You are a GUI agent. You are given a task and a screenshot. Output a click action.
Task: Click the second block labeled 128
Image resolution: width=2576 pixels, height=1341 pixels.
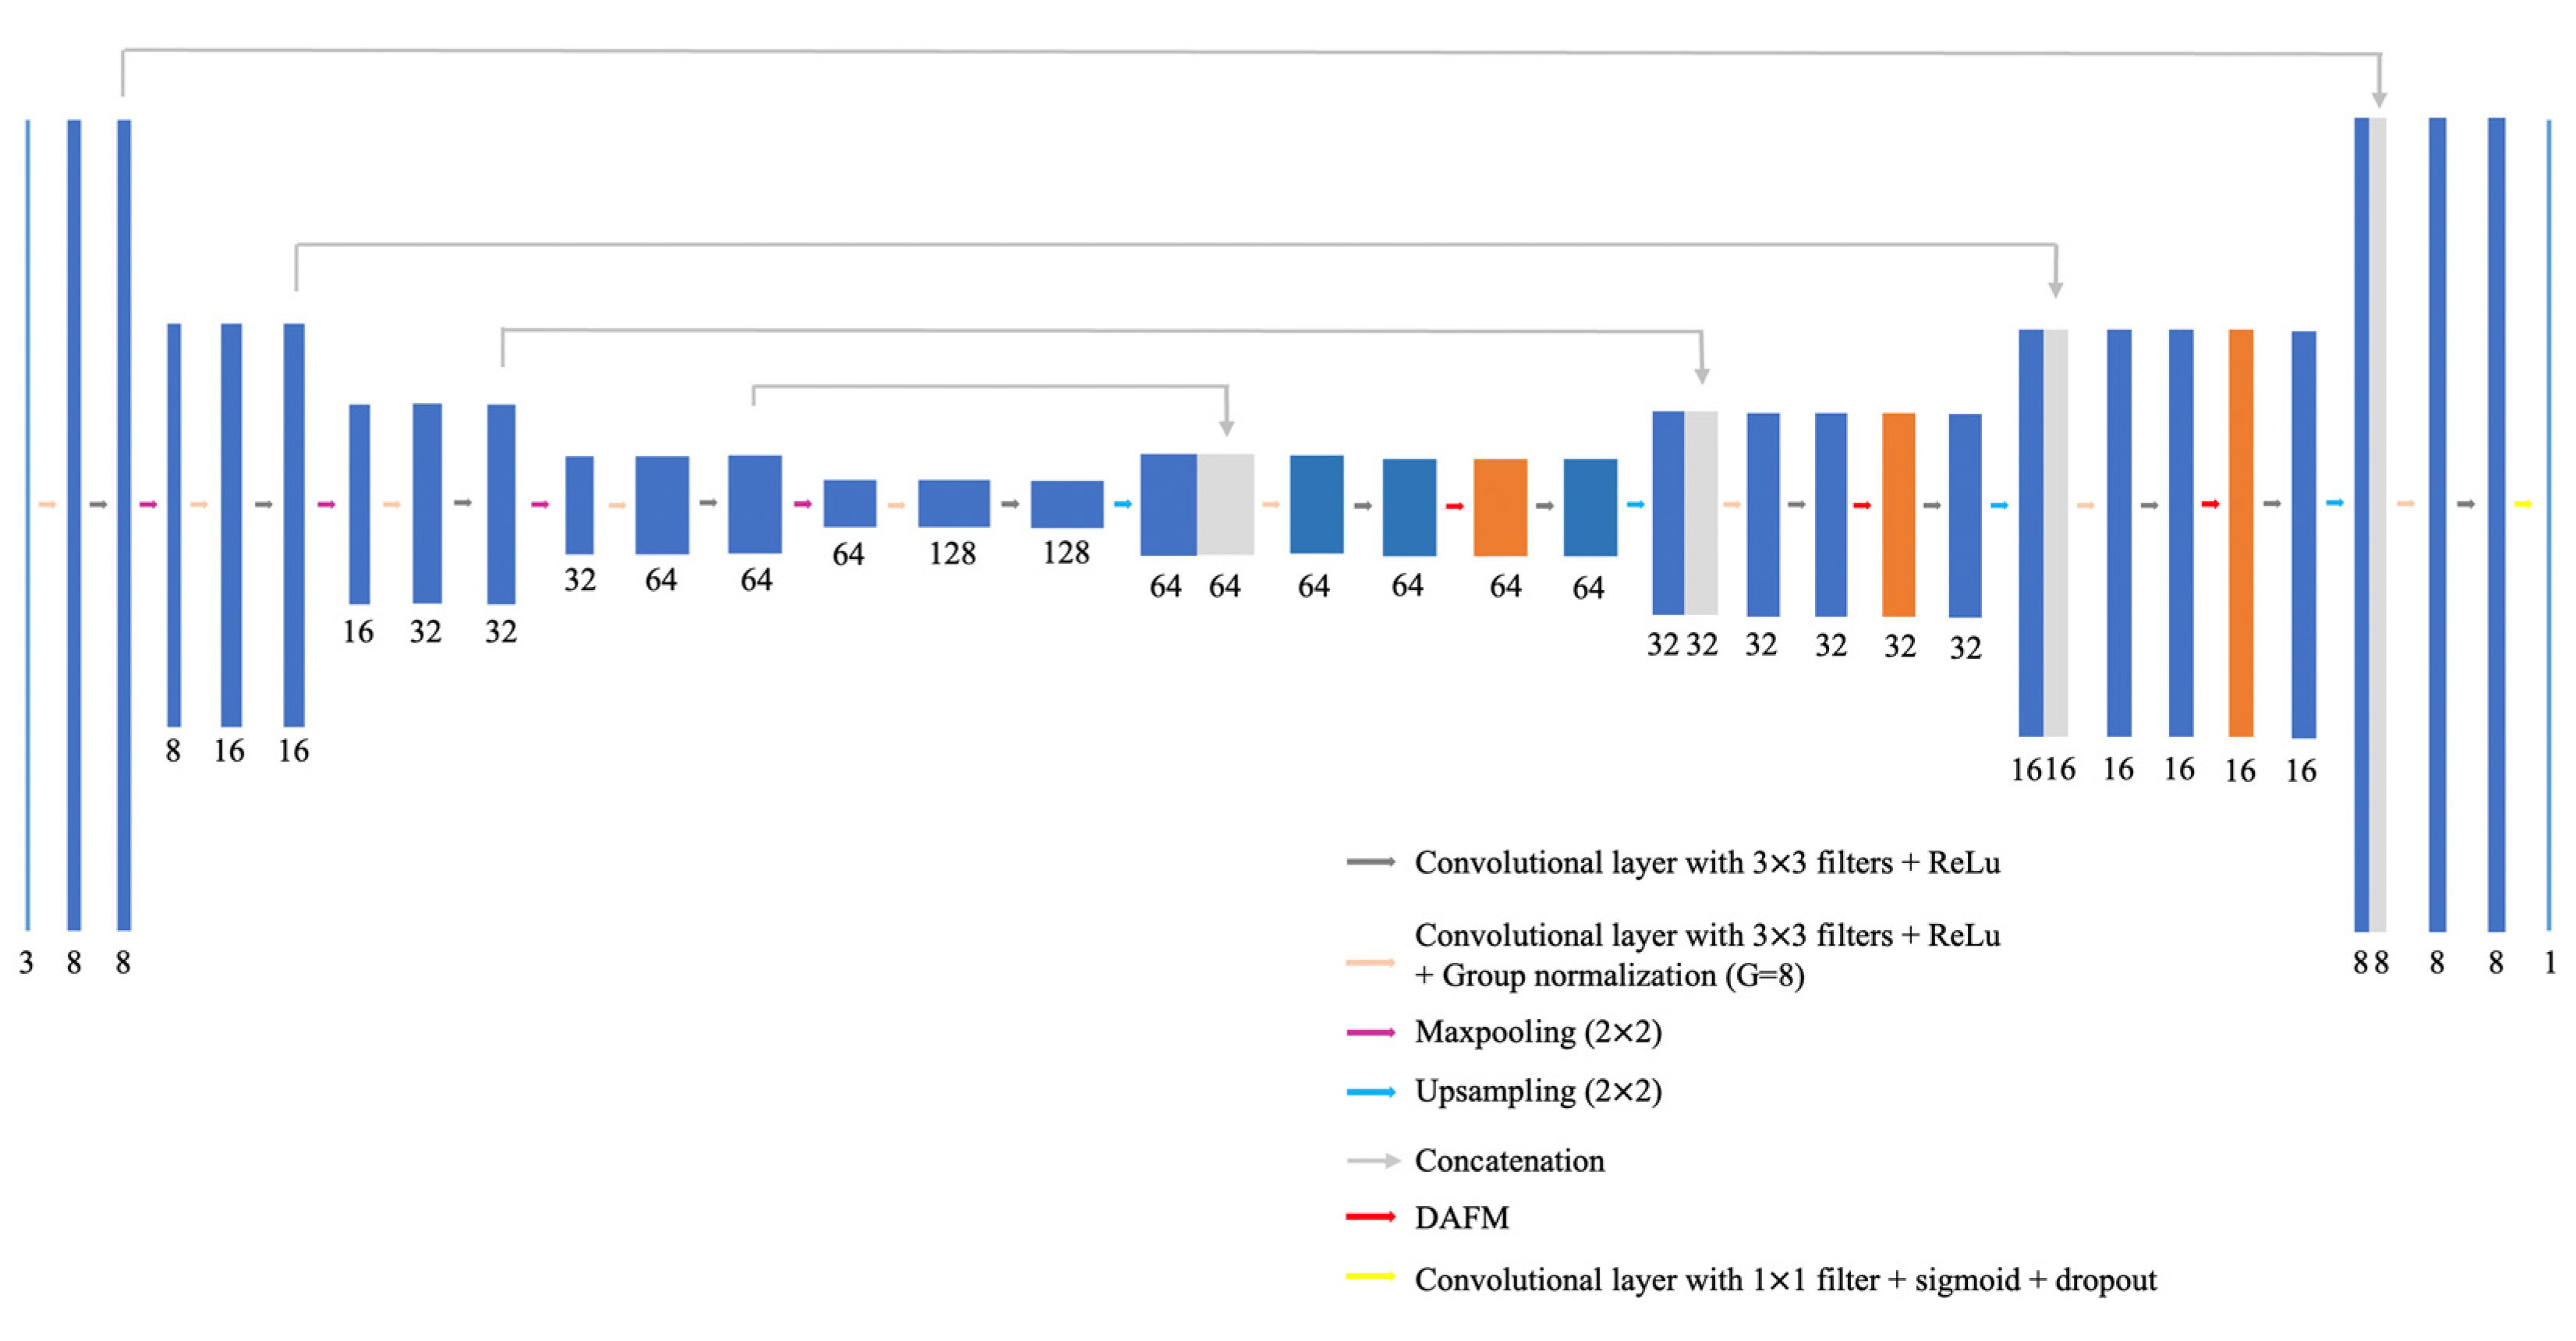click(1067, 504)
